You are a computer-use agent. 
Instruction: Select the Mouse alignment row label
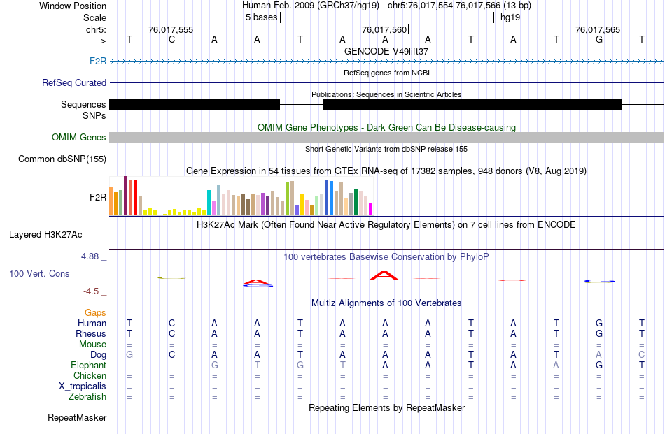tap(92, 345)
